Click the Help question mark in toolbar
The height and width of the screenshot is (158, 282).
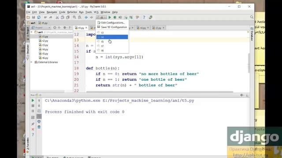(x=144, y=18)
